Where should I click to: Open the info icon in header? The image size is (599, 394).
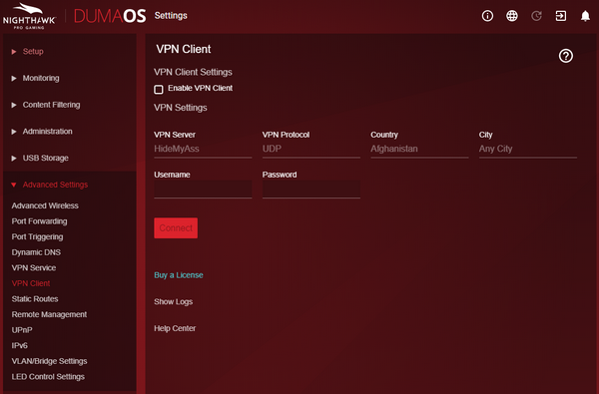(x=487, y=16)
